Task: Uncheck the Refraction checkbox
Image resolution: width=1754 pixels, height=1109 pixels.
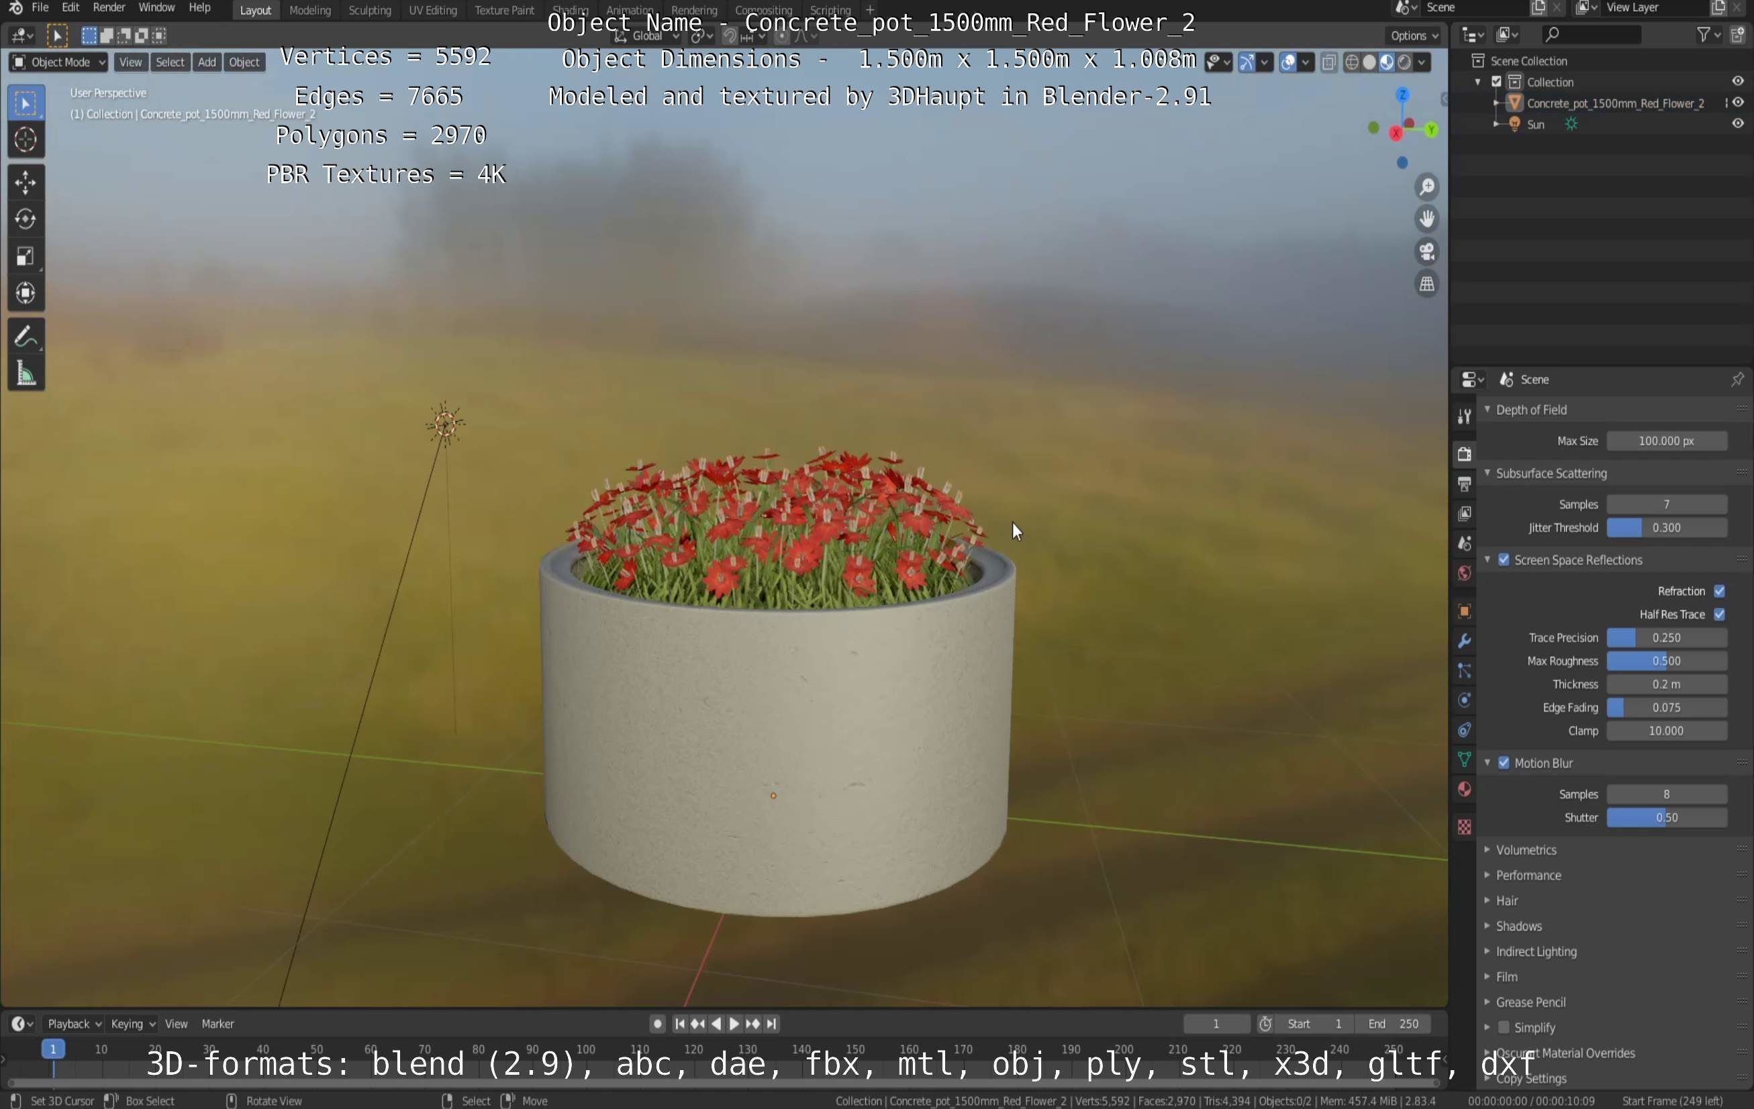Action: click(x=1720, y=591)
